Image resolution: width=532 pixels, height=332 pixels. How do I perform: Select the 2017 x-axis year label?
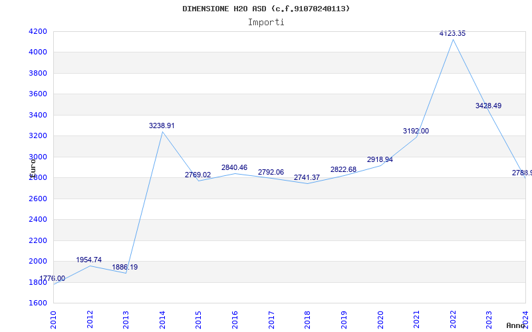coord(271,319)
